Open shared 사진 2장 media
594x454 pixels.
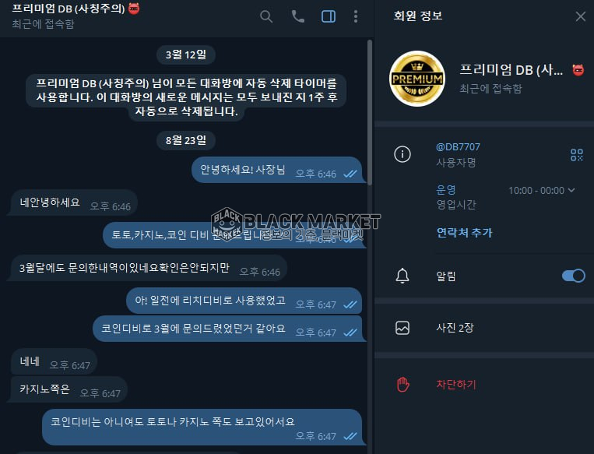483,327
